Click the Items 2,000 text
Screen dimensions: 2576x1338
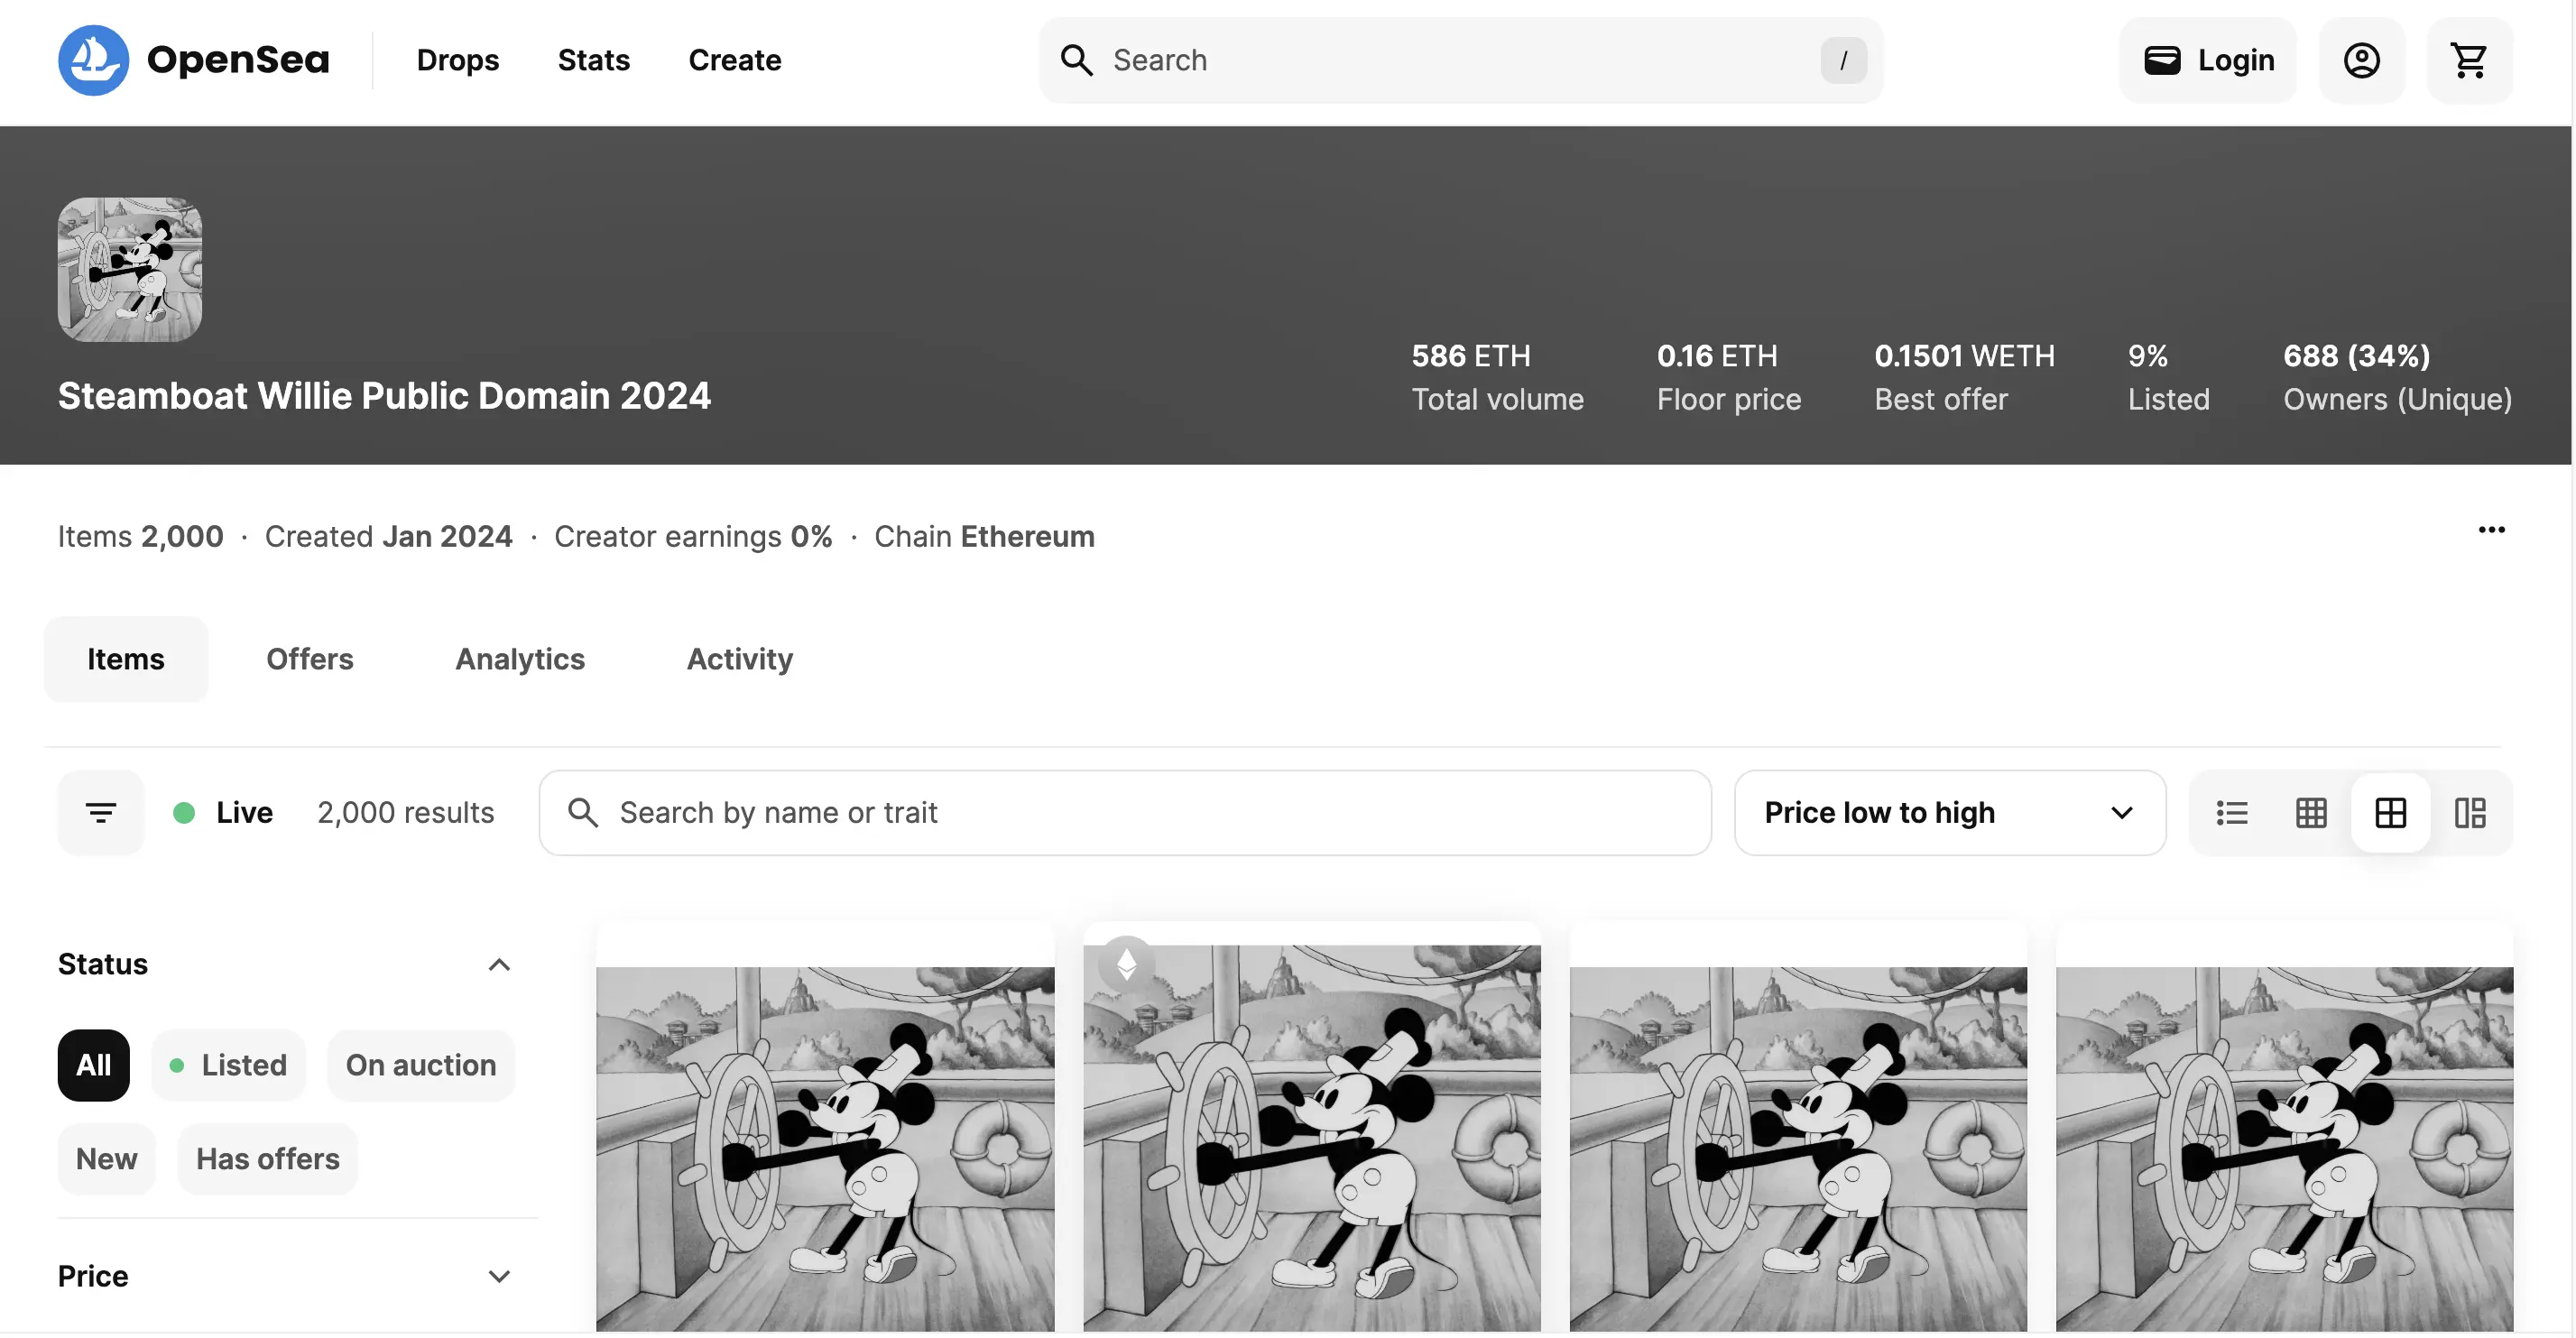[x=141, y=536]
